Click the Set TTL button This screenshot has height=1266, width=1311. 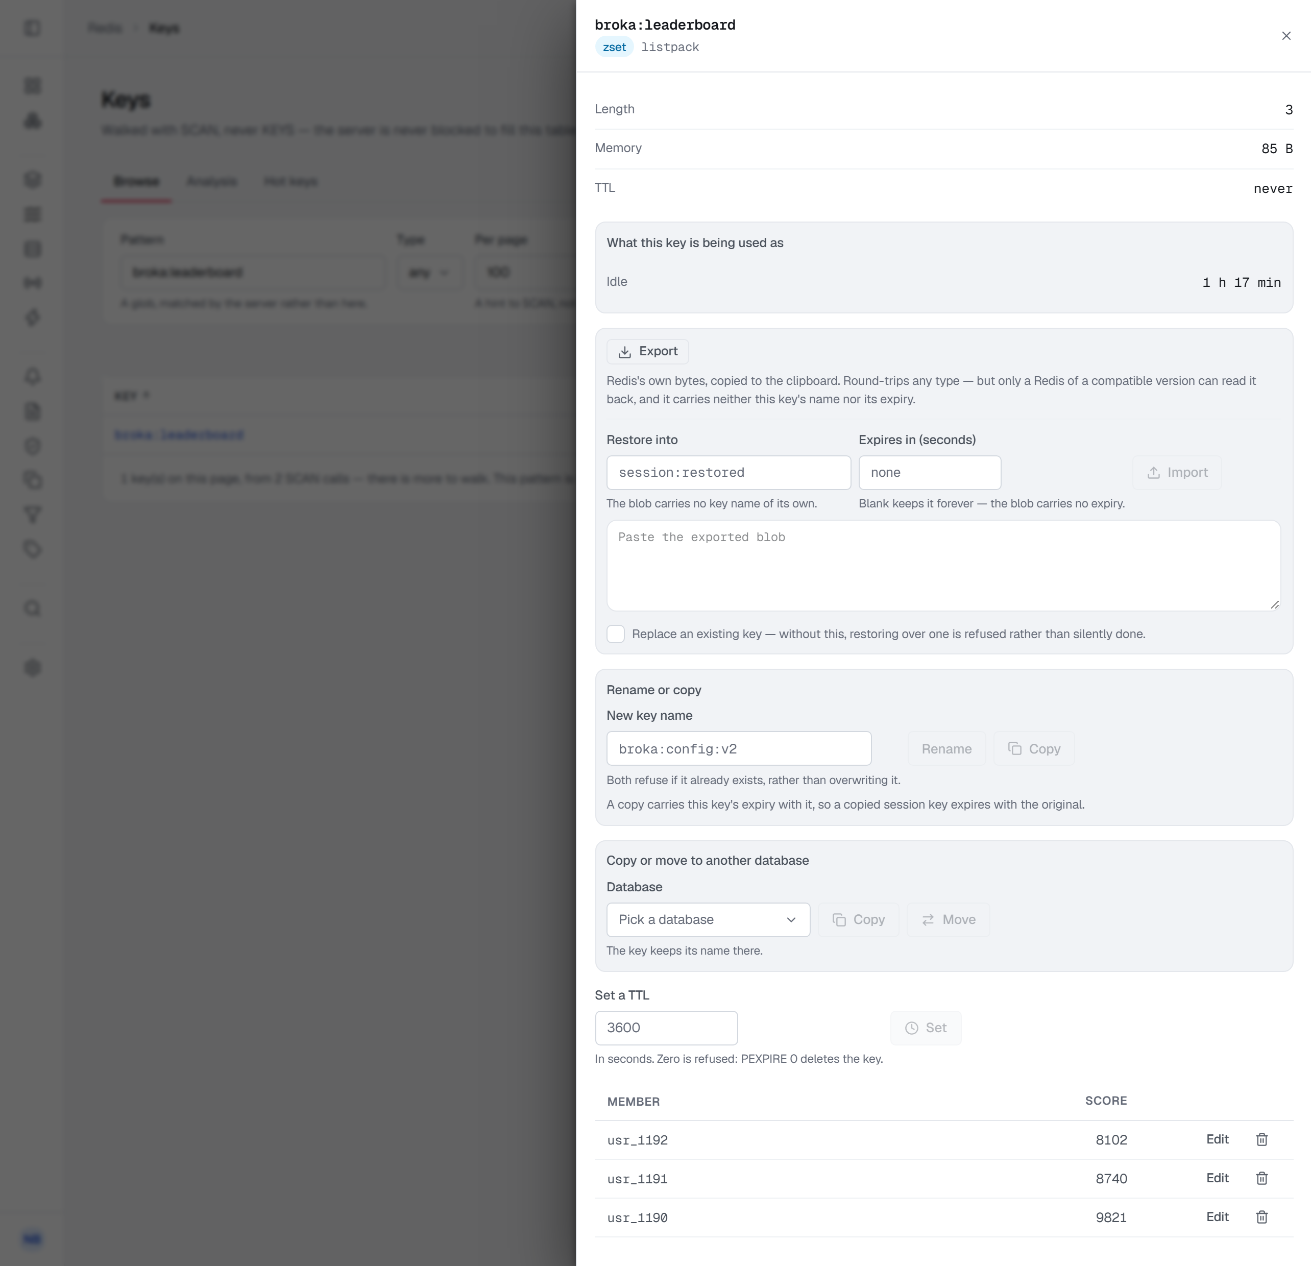(925, 1027)
